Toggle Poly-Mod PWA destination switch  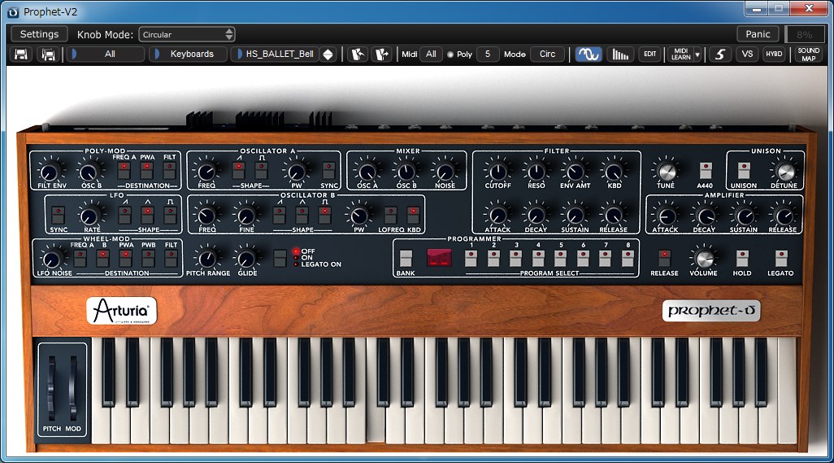[147, 171]
